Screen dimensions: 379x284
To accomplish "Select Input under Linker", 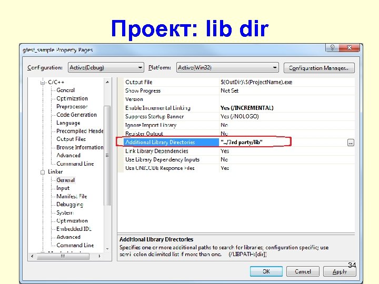I will point(63,188).
